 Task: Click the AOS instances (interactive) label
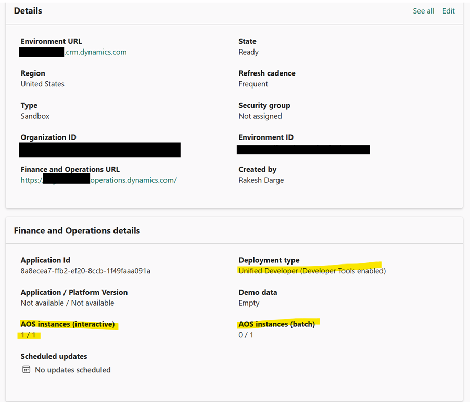point(68,324)
